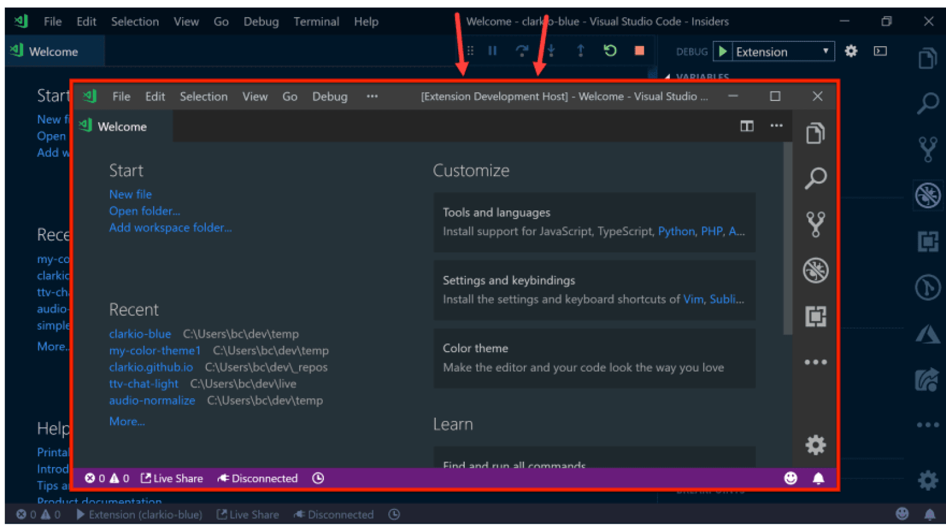Click Extension (clarkio-blue) in background status bar

click(x=139, y=514)
